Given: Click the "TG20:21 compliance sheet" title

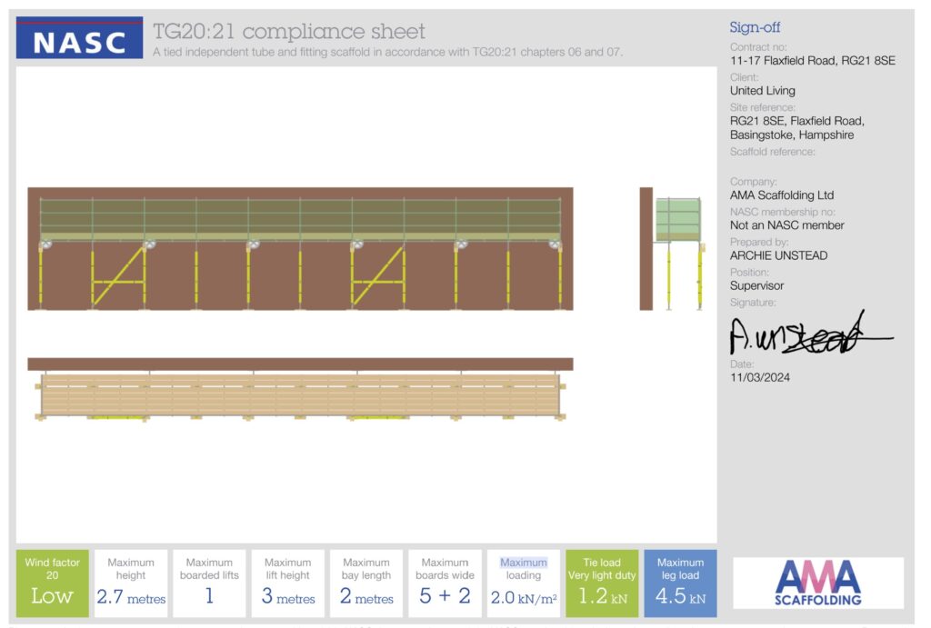Looking at the screenshot, I should pos(288,31).
